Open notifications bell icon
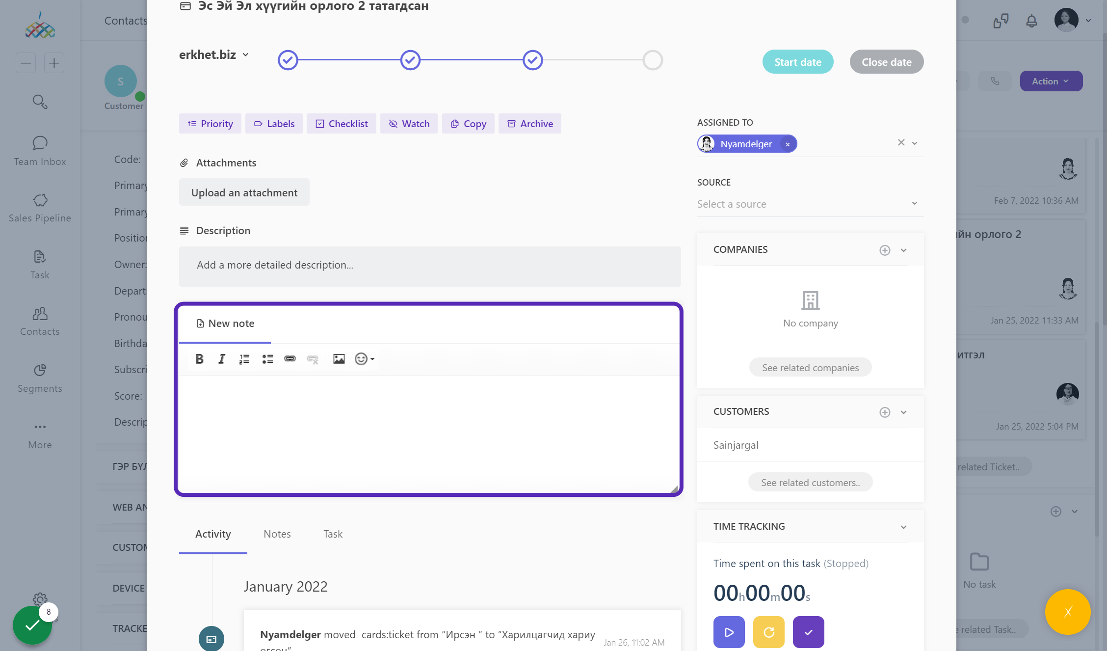This screenshot has height=651, width=1107. [1031, 21]
